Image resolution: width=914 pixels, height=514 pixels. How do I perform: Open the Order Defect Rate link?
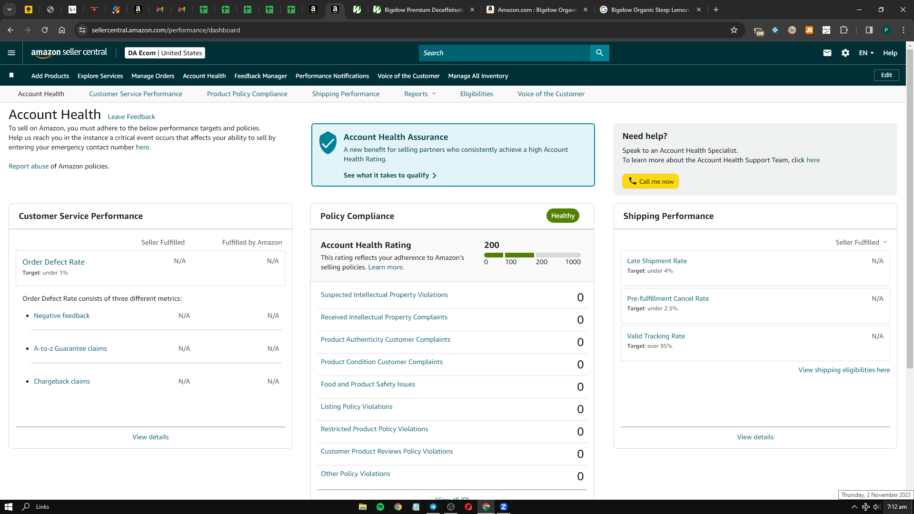coord(53,262)
